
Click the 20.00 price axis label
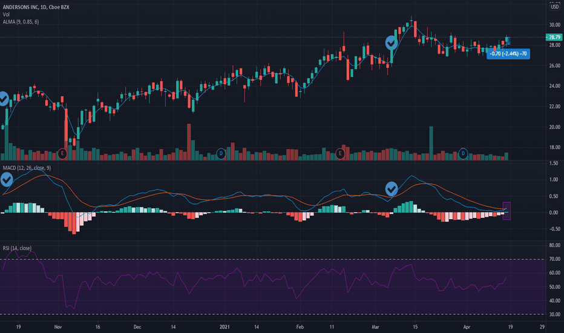point(555,127)
